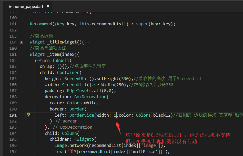
Task: Click 'return' keyword on line 182
Action: 42,60
